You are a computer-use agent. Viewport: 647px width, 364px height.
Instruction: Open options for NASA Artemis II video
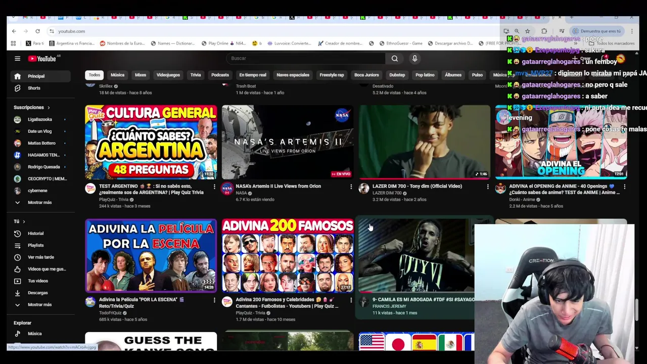(351, 187)
